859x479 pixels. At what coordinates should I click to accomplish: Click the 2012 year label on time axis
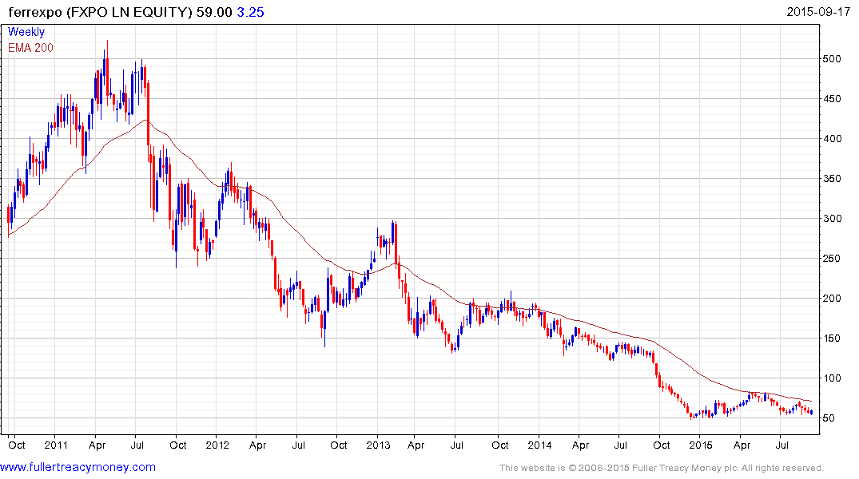coord(217,445)
